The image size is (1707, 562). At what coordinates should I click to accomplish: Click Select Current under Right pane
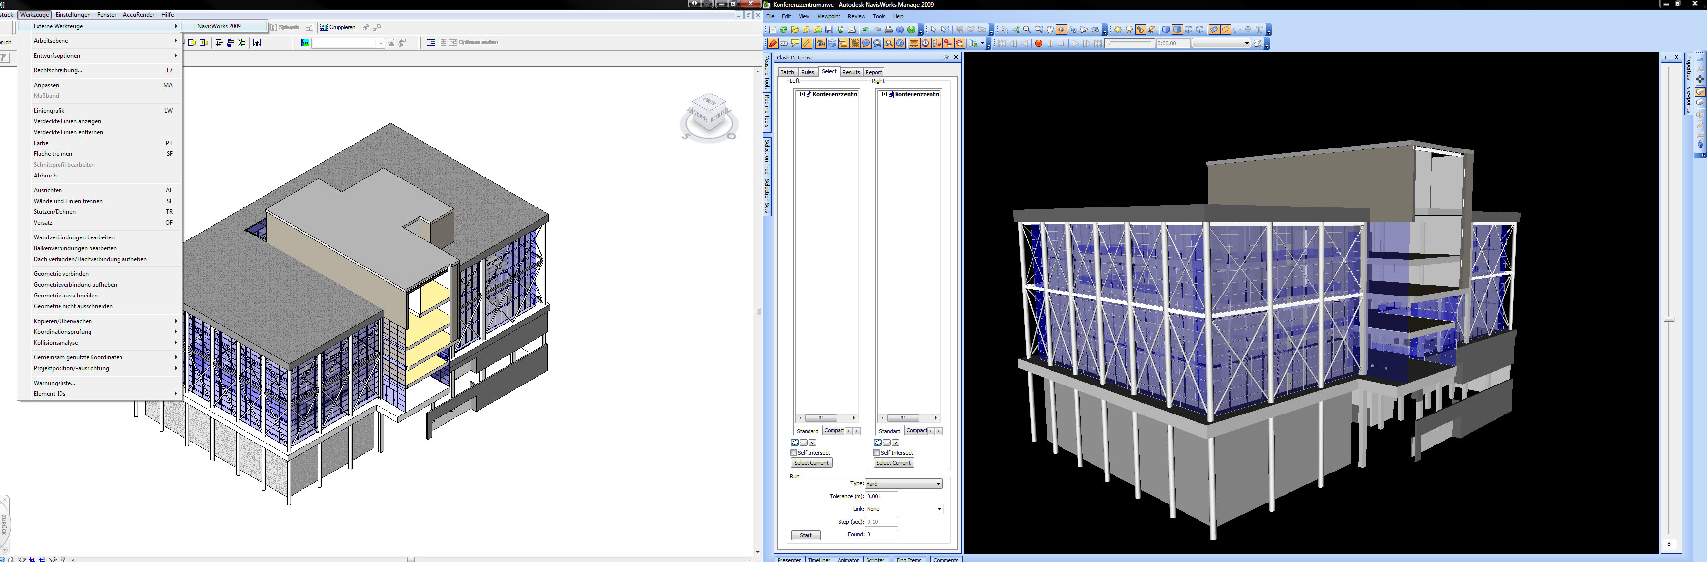893,463
